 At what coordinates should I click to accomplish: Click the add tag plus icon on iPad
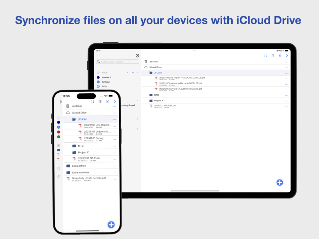coord(133,73)
